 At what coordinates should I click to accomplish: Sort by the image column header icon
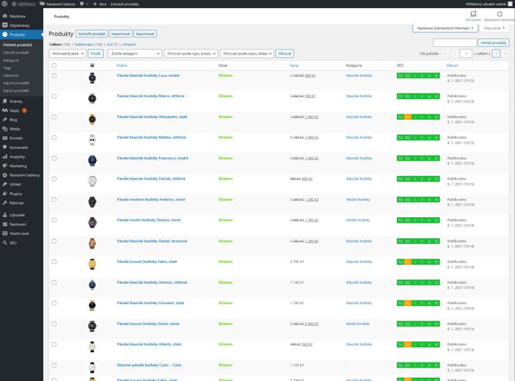[92, 65]
